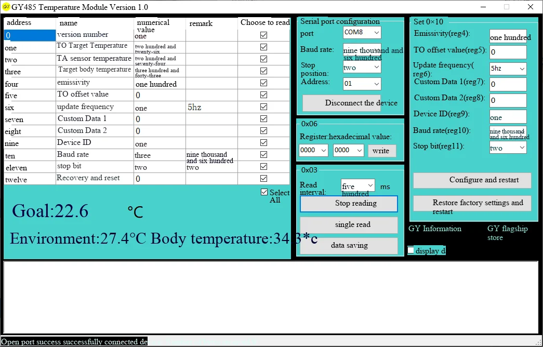This screenshot has width=543, height=347.
Task: Open the 0x06 Register dropdown
Action: tap(313, 150)
